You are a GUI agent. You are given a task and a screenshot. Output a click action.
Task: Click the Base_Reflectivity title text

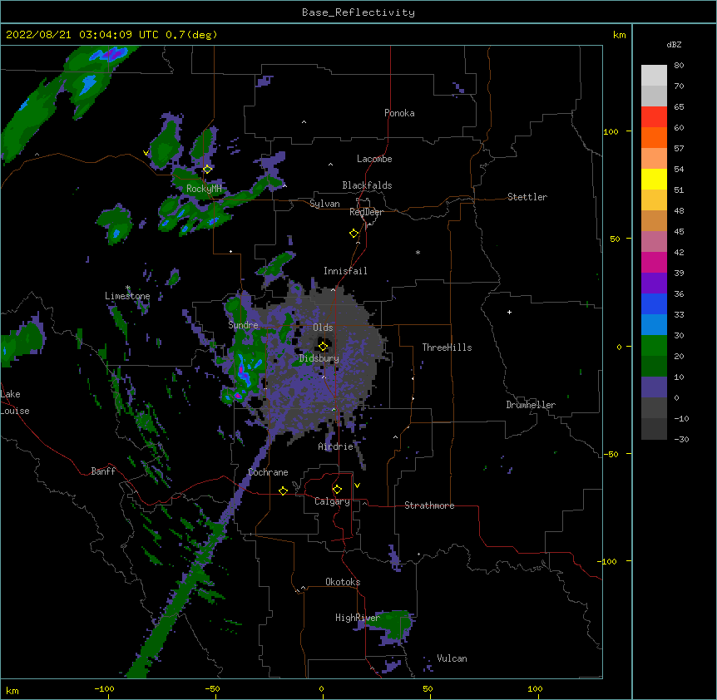coord(358,12)
